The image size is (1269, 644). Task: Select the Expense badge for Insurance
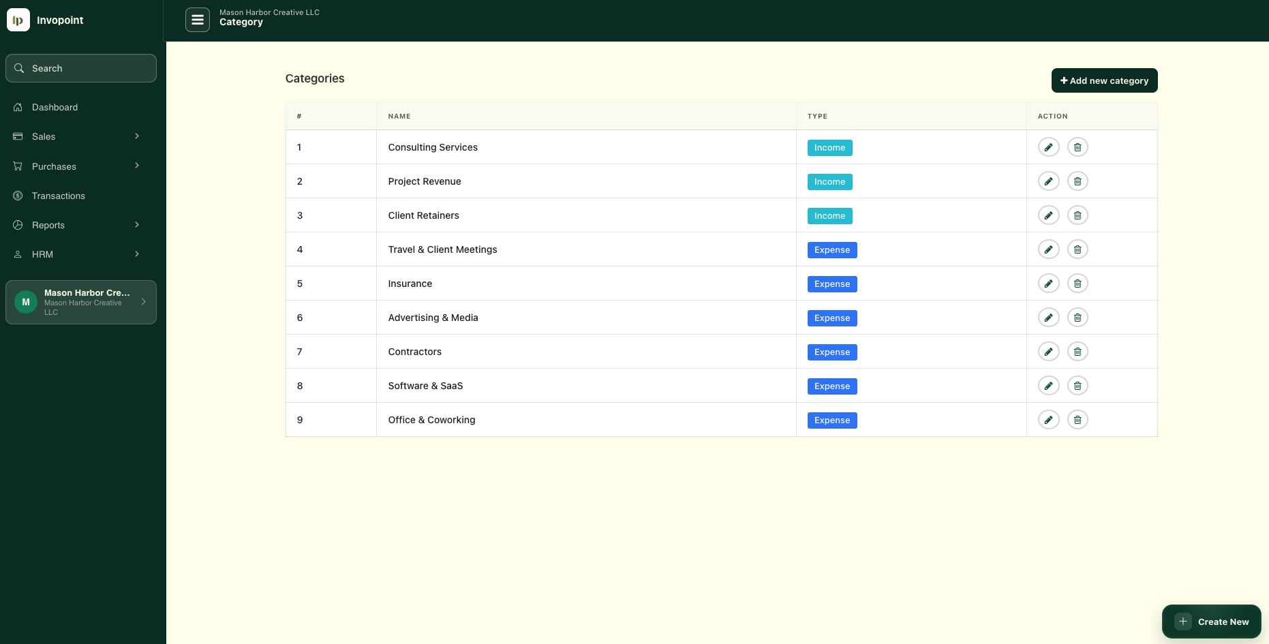click(x=832, y=284)
